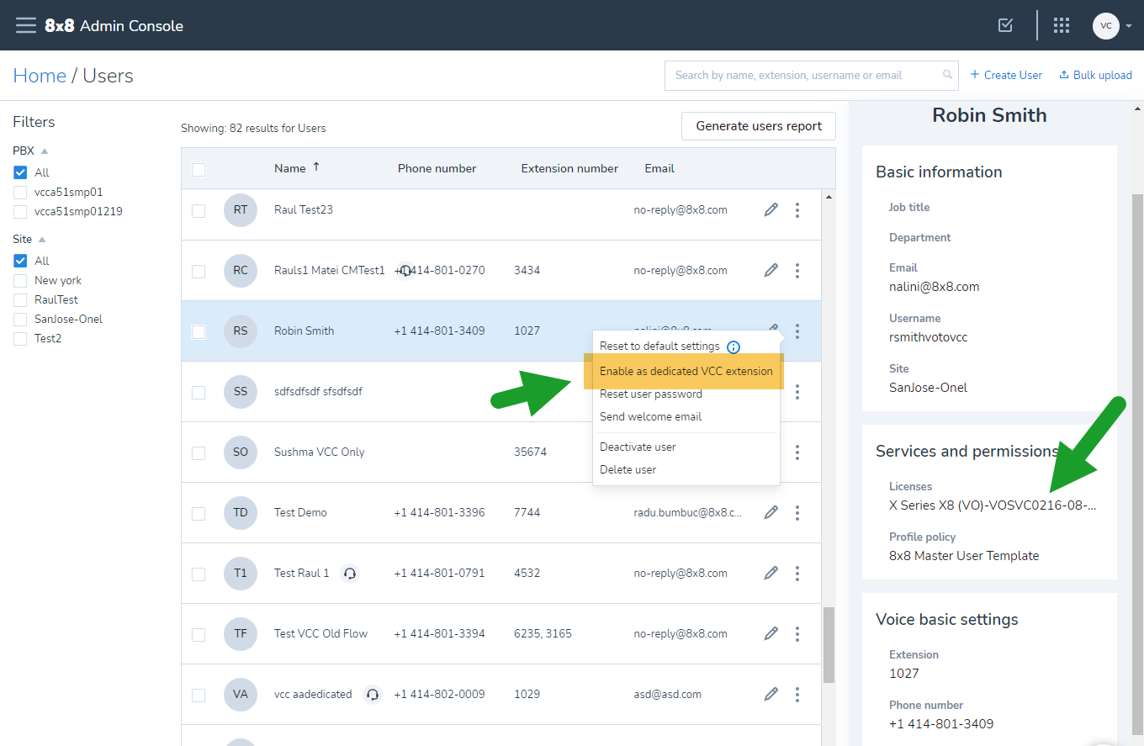Click the Email column header
Screen dimensions: 1144x746
[659, 168]
